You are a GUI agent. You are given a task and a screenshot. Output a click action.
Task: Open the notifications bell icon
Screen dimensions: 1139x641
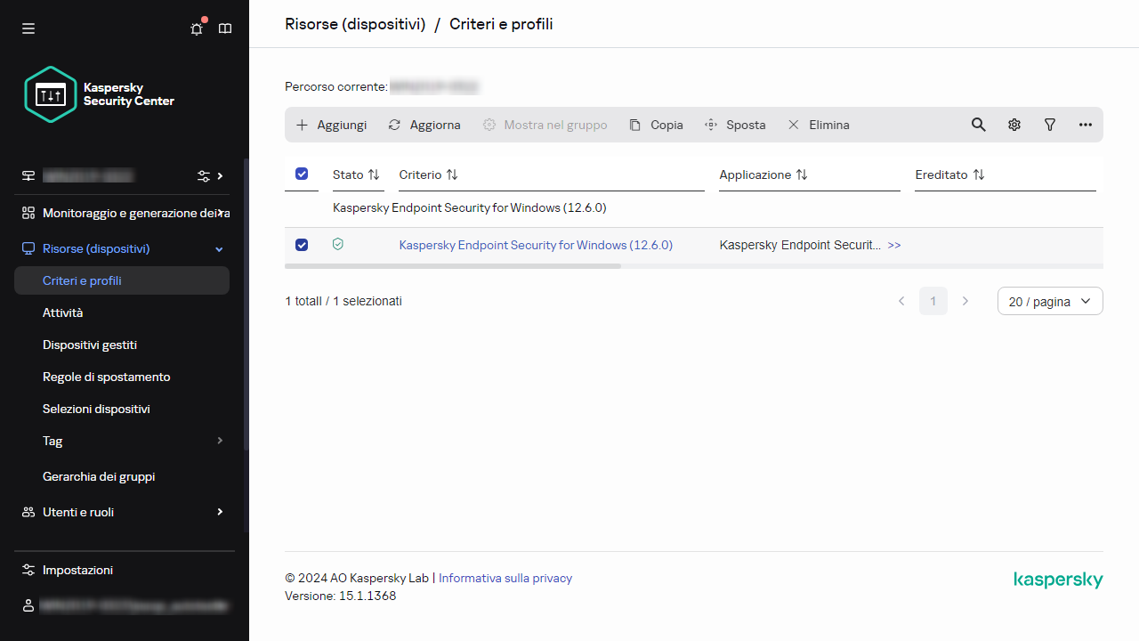[197, 28]
